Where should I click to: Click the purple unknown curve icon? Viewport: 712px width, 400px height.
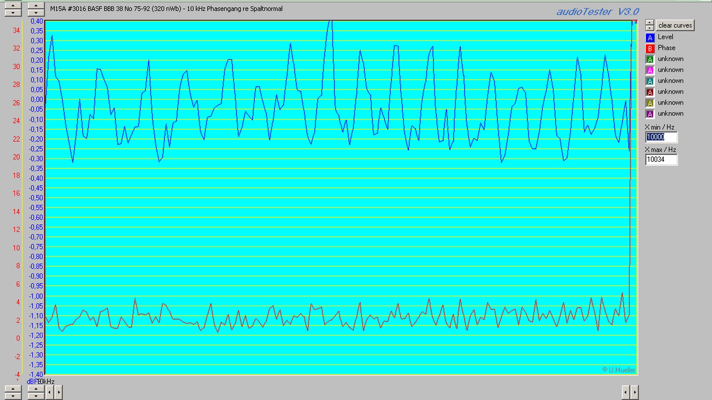[x=650, y=114]
